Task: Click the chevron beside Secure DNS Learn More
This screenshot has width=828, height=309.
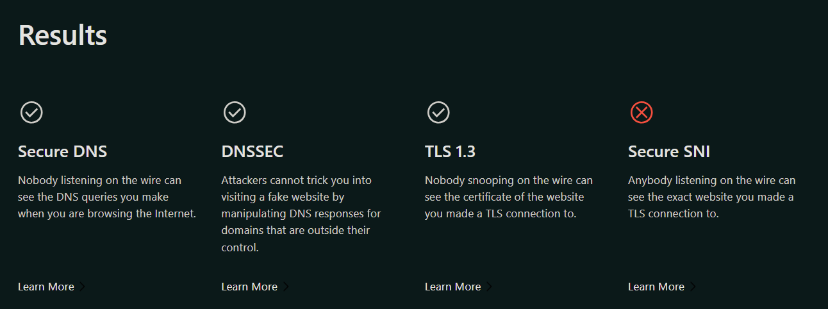Action: point(82,287)
